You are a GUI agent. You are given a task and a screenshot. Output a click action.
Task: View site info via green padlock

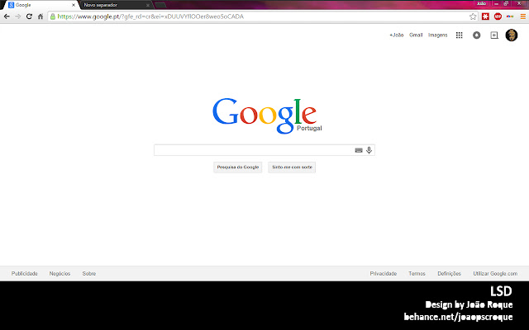click(x=53, y=16)
